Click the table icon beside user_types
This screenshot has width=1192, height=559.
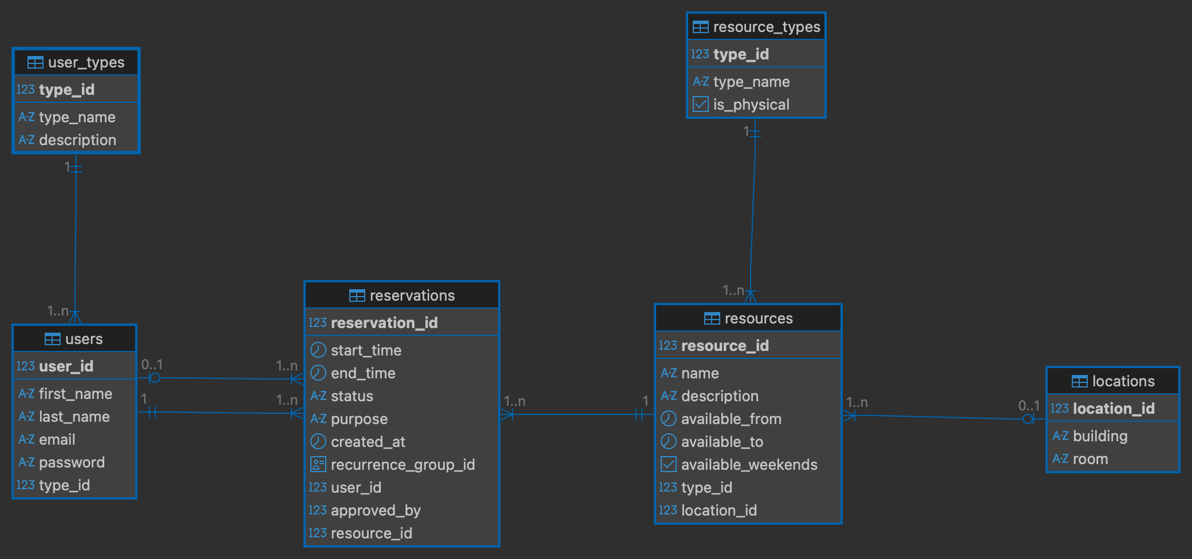click(x=35, y=62)
